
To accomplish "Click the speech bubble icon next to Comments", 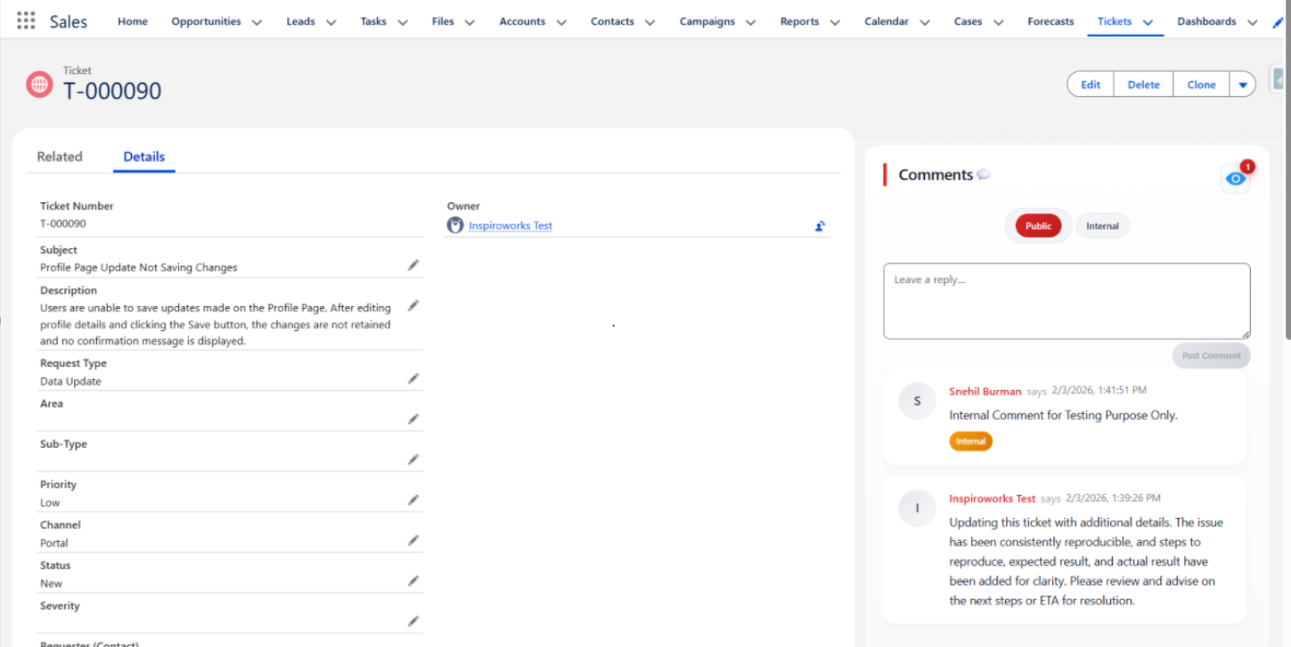I will 984,174.
